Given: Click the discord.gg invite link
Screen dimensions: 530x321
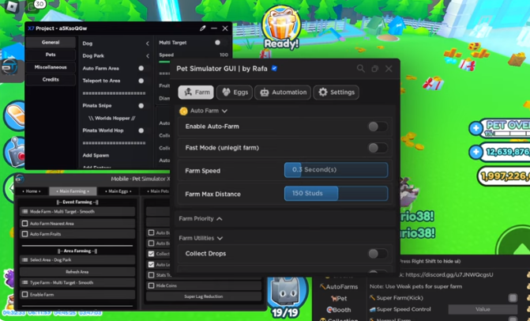Looking at the screenshot, I should click(449, 274).
